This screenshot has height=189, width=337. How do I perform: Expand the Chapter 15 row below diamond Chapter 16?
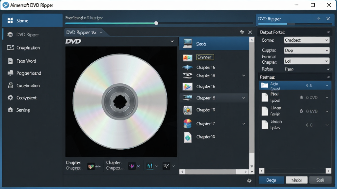tap(244, 75)
